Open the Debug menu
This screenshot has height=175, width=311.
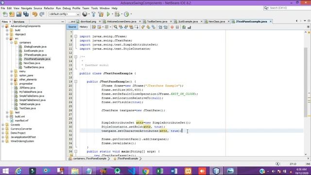pyautogui.click(x=67, y=8)
